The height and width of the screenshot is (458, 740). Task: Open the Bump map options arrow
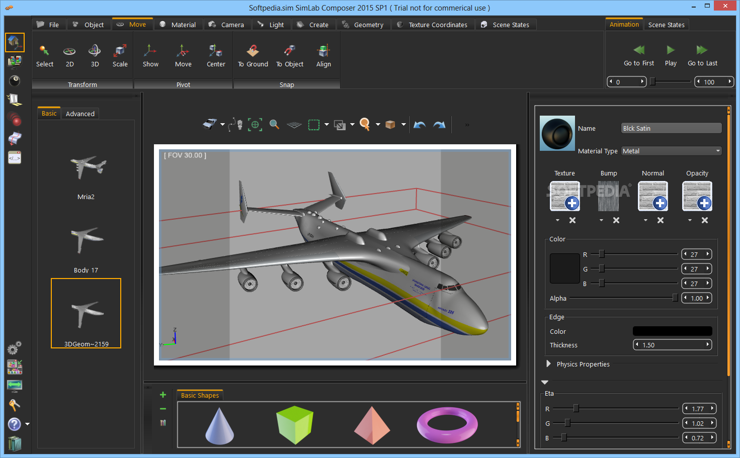(602, 220)
